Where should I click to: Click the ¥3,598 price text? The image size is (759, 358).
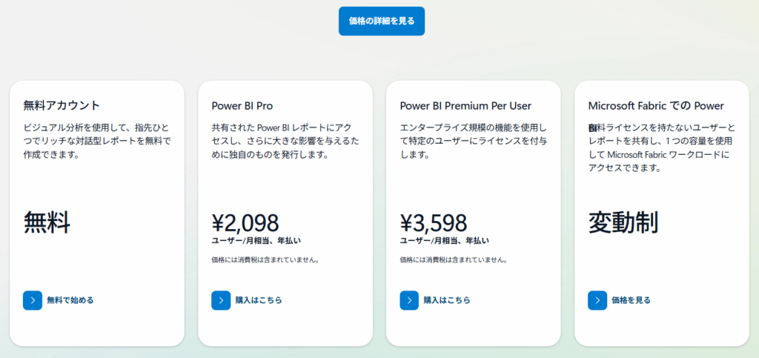click(x=434, y=223)
